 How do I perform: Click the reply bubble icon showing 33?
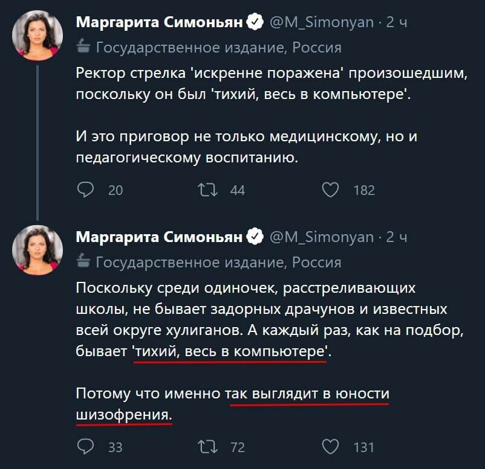pyautogui.click(x=85, y=447)
